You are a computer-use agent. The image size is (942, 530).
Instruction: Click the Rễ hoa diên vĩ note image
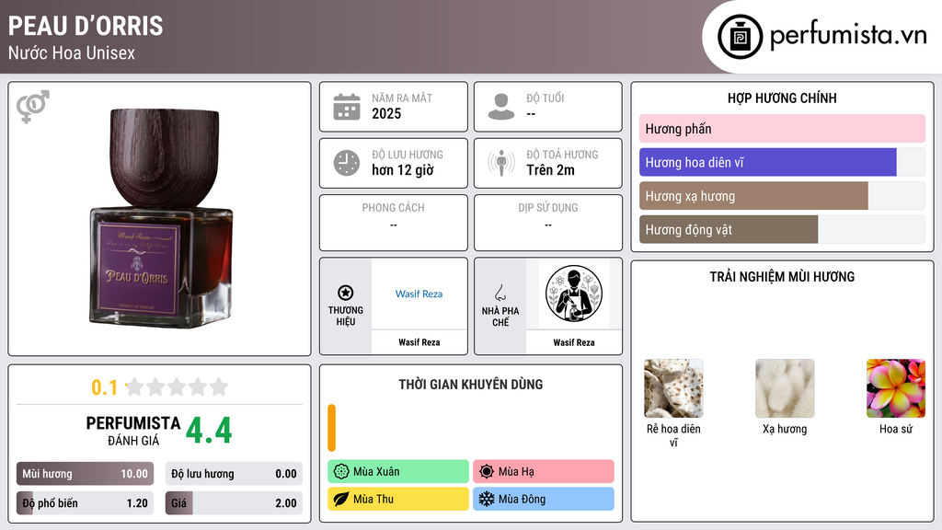coord(673,388)
